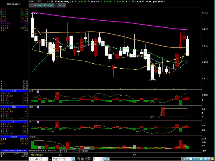Adjust the 保留空間 spinner arrows
The width and height of the screenshot is (215, 161).
(102, 159)
